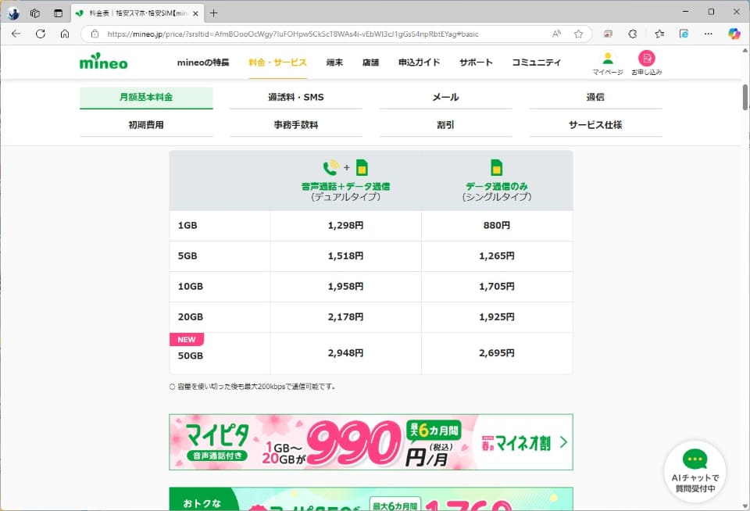Click the 2,178円 price cell
Screen dimensions: 750x511
coord(345,316)
